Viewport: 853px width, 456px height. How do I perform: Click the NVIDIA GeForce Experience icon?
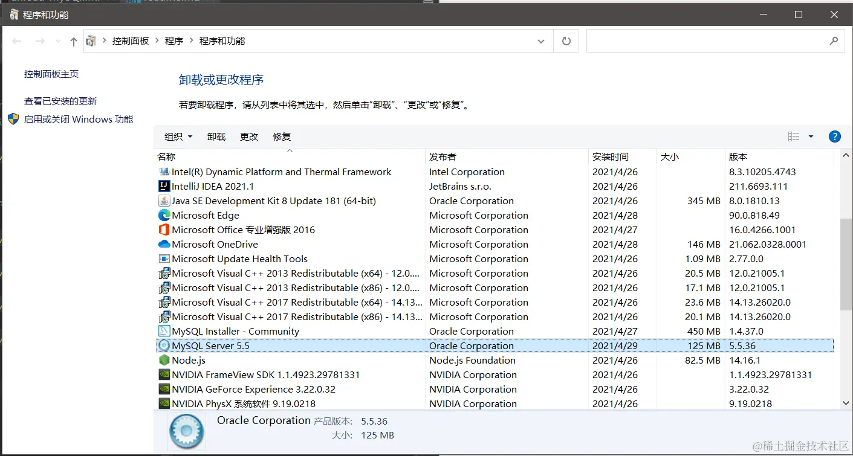click(x=164, y=389)
